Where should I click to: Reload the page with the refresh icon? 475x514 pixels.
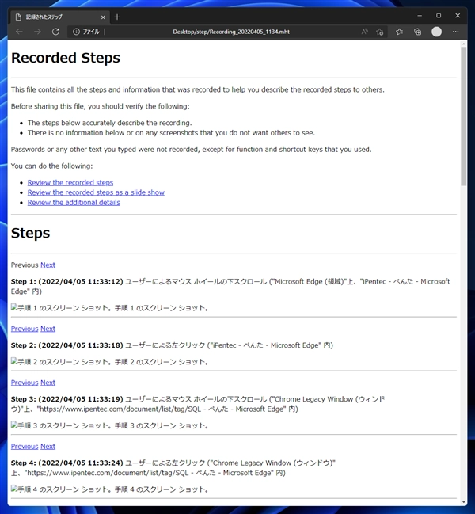click(x=55, y=32)
